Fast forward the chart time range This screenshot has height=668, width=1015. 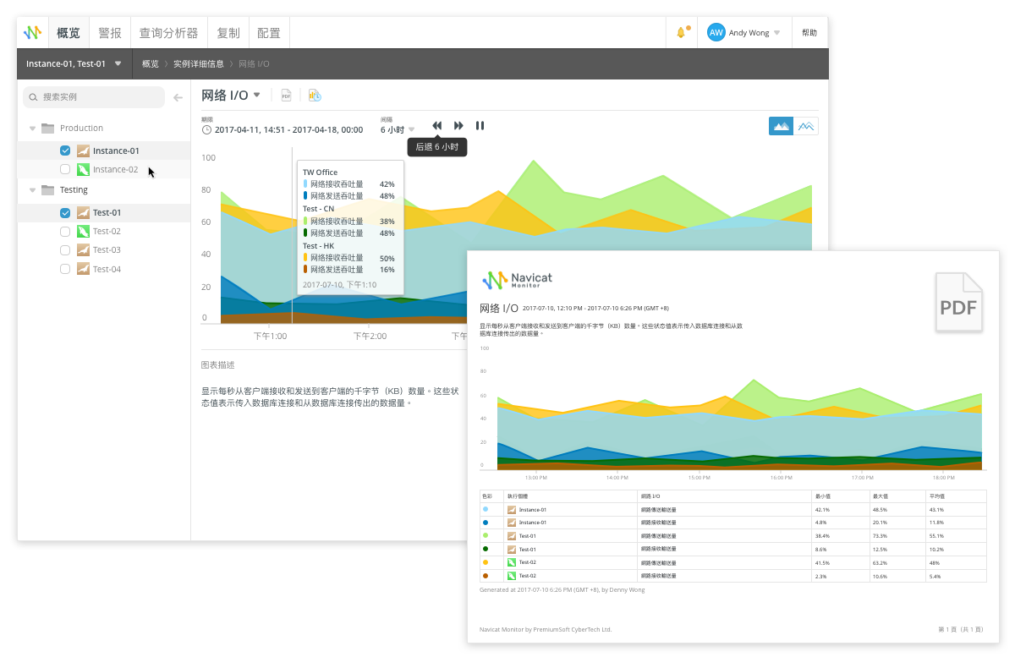pyautogui.click(x=458, y=126)
